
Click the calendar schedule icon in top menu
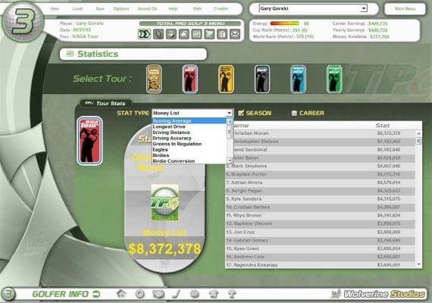coord(222,34)
